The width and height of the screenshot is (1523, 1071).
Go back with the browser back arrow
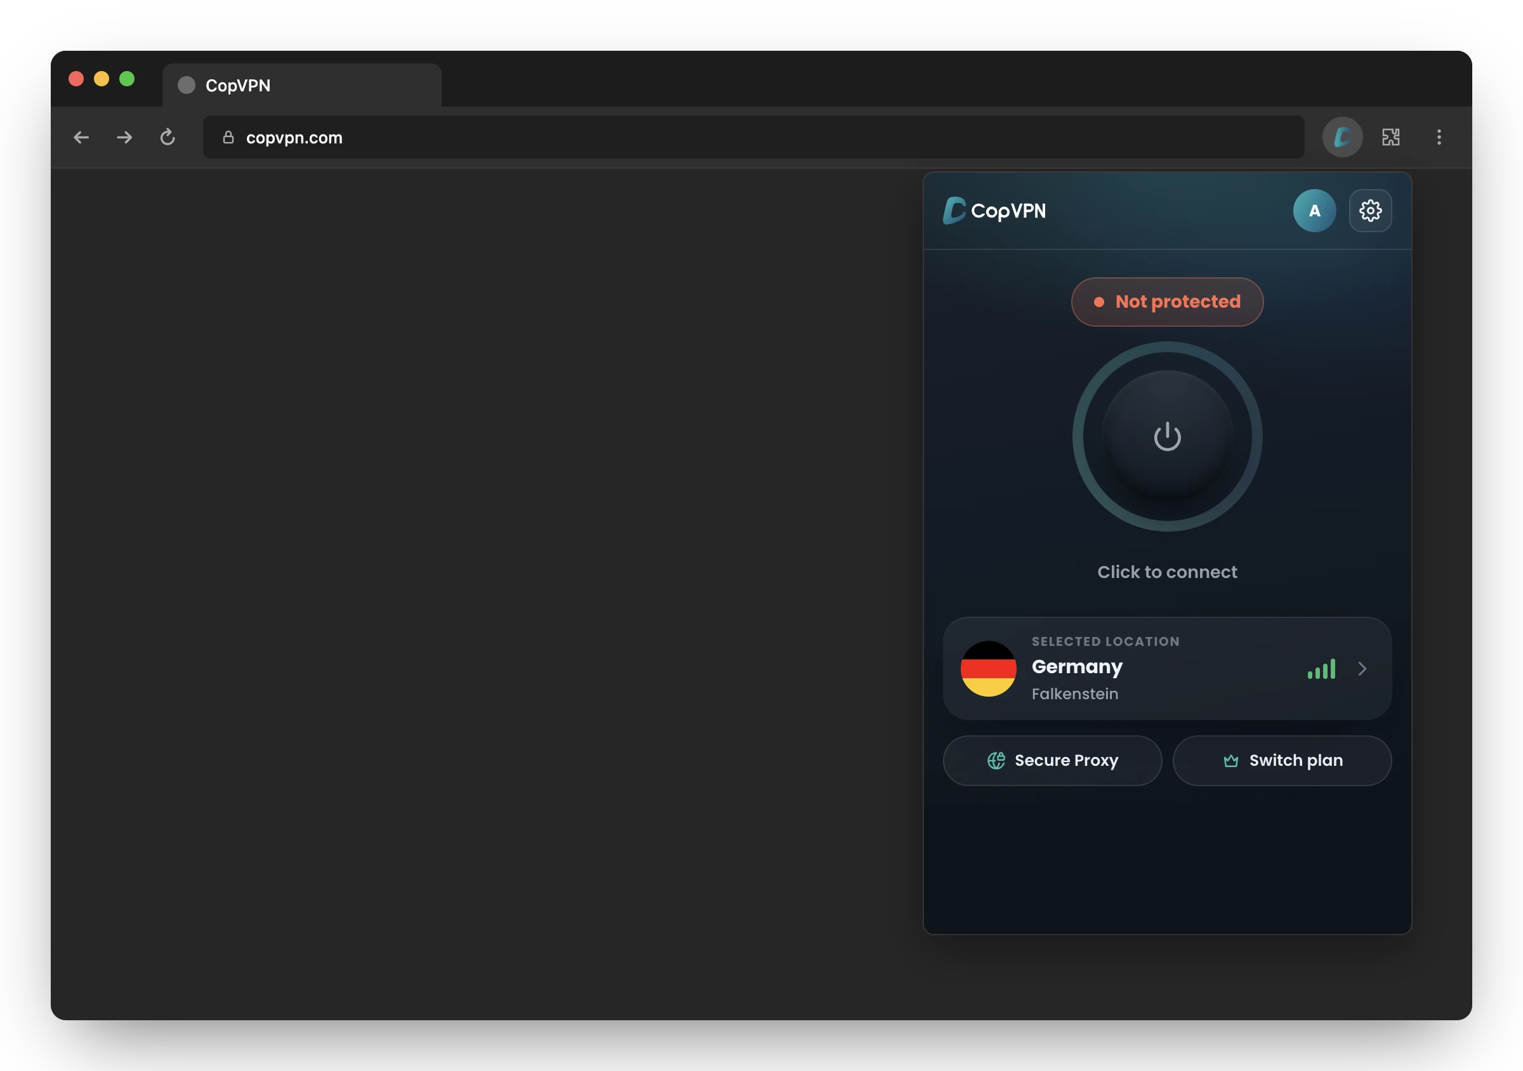point(81,137)
